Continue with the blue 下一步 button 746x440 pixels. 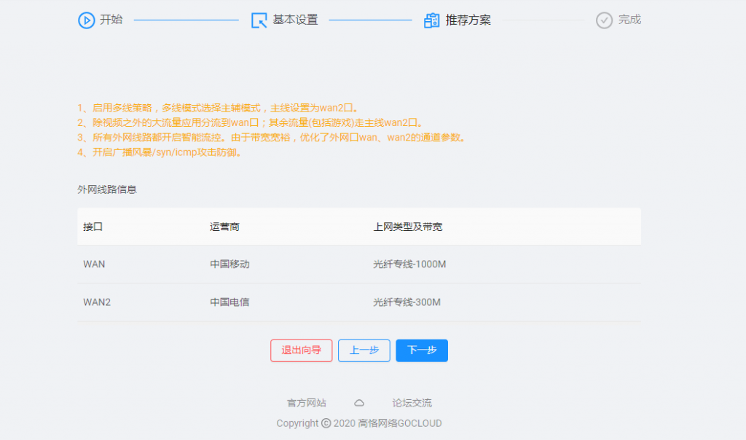coord(422,350)
